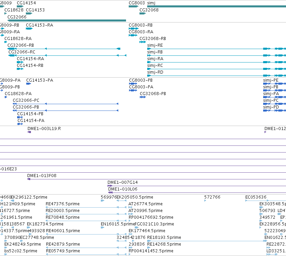Open protein CG14154-PA label
286x256 pixels.
(x=31, y=121)
